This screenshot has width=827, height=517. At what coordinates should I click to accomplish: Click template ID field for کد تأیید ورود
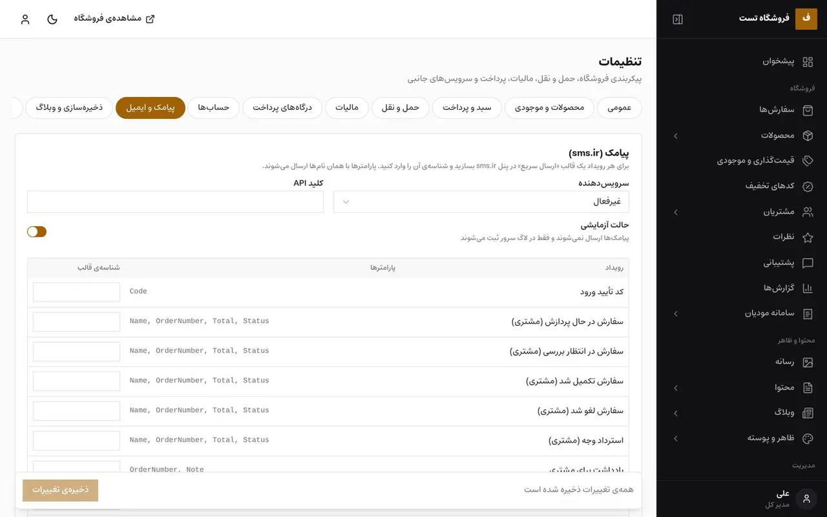pyautogui.click(x=76, y=292)
